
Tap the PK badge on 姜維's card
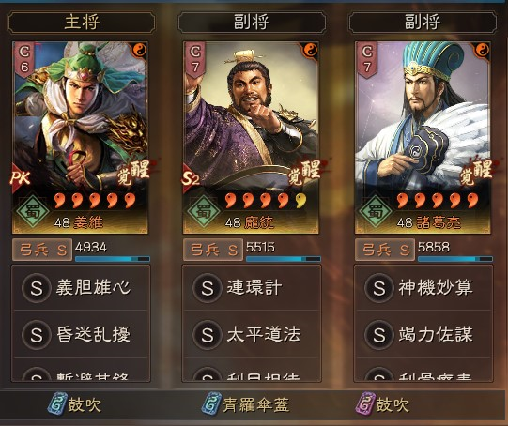pos(20,177)
